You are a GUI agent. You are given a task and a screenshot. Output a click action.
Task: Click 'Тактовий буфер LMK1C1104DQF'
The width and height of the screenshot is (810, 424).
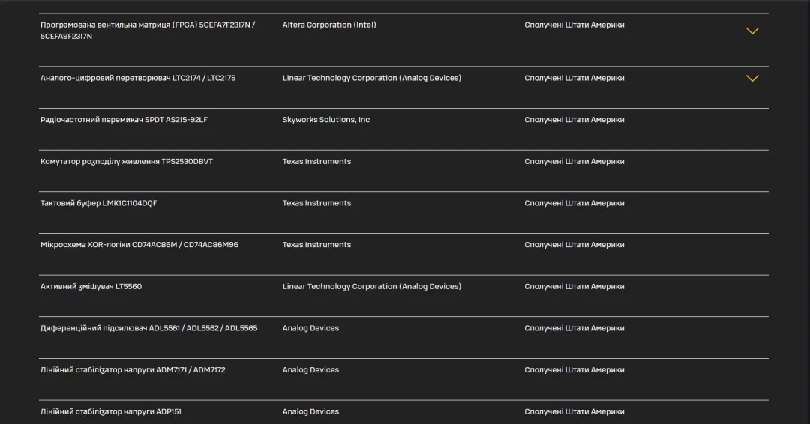pos(99,203)
